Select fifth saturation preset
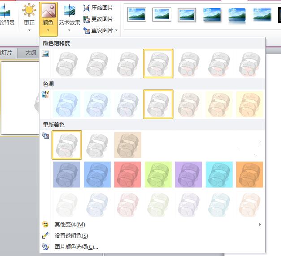This screenshot has height=256, width=281. click(189, 64)
